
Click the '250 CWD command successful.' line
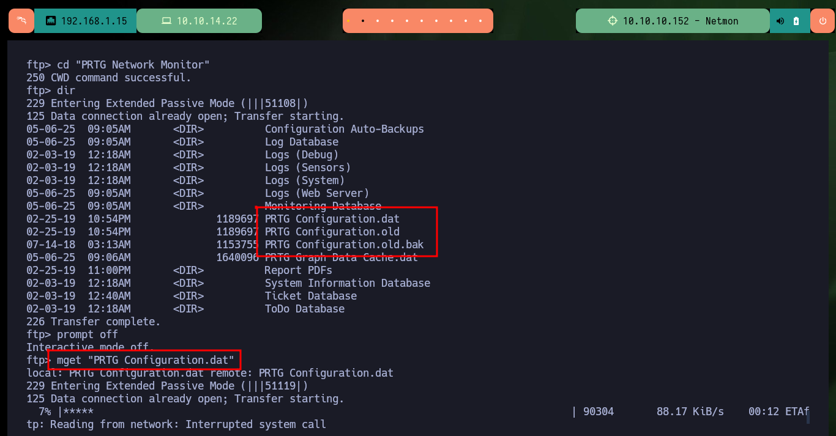pos(109,78)
